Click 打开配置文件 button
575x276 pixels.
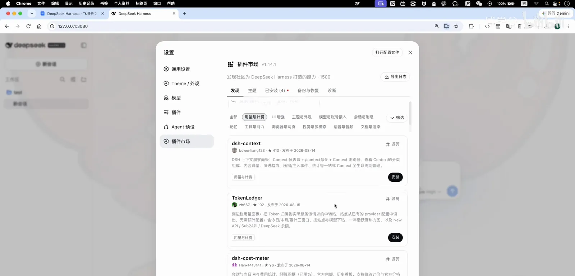coord(387,52)
